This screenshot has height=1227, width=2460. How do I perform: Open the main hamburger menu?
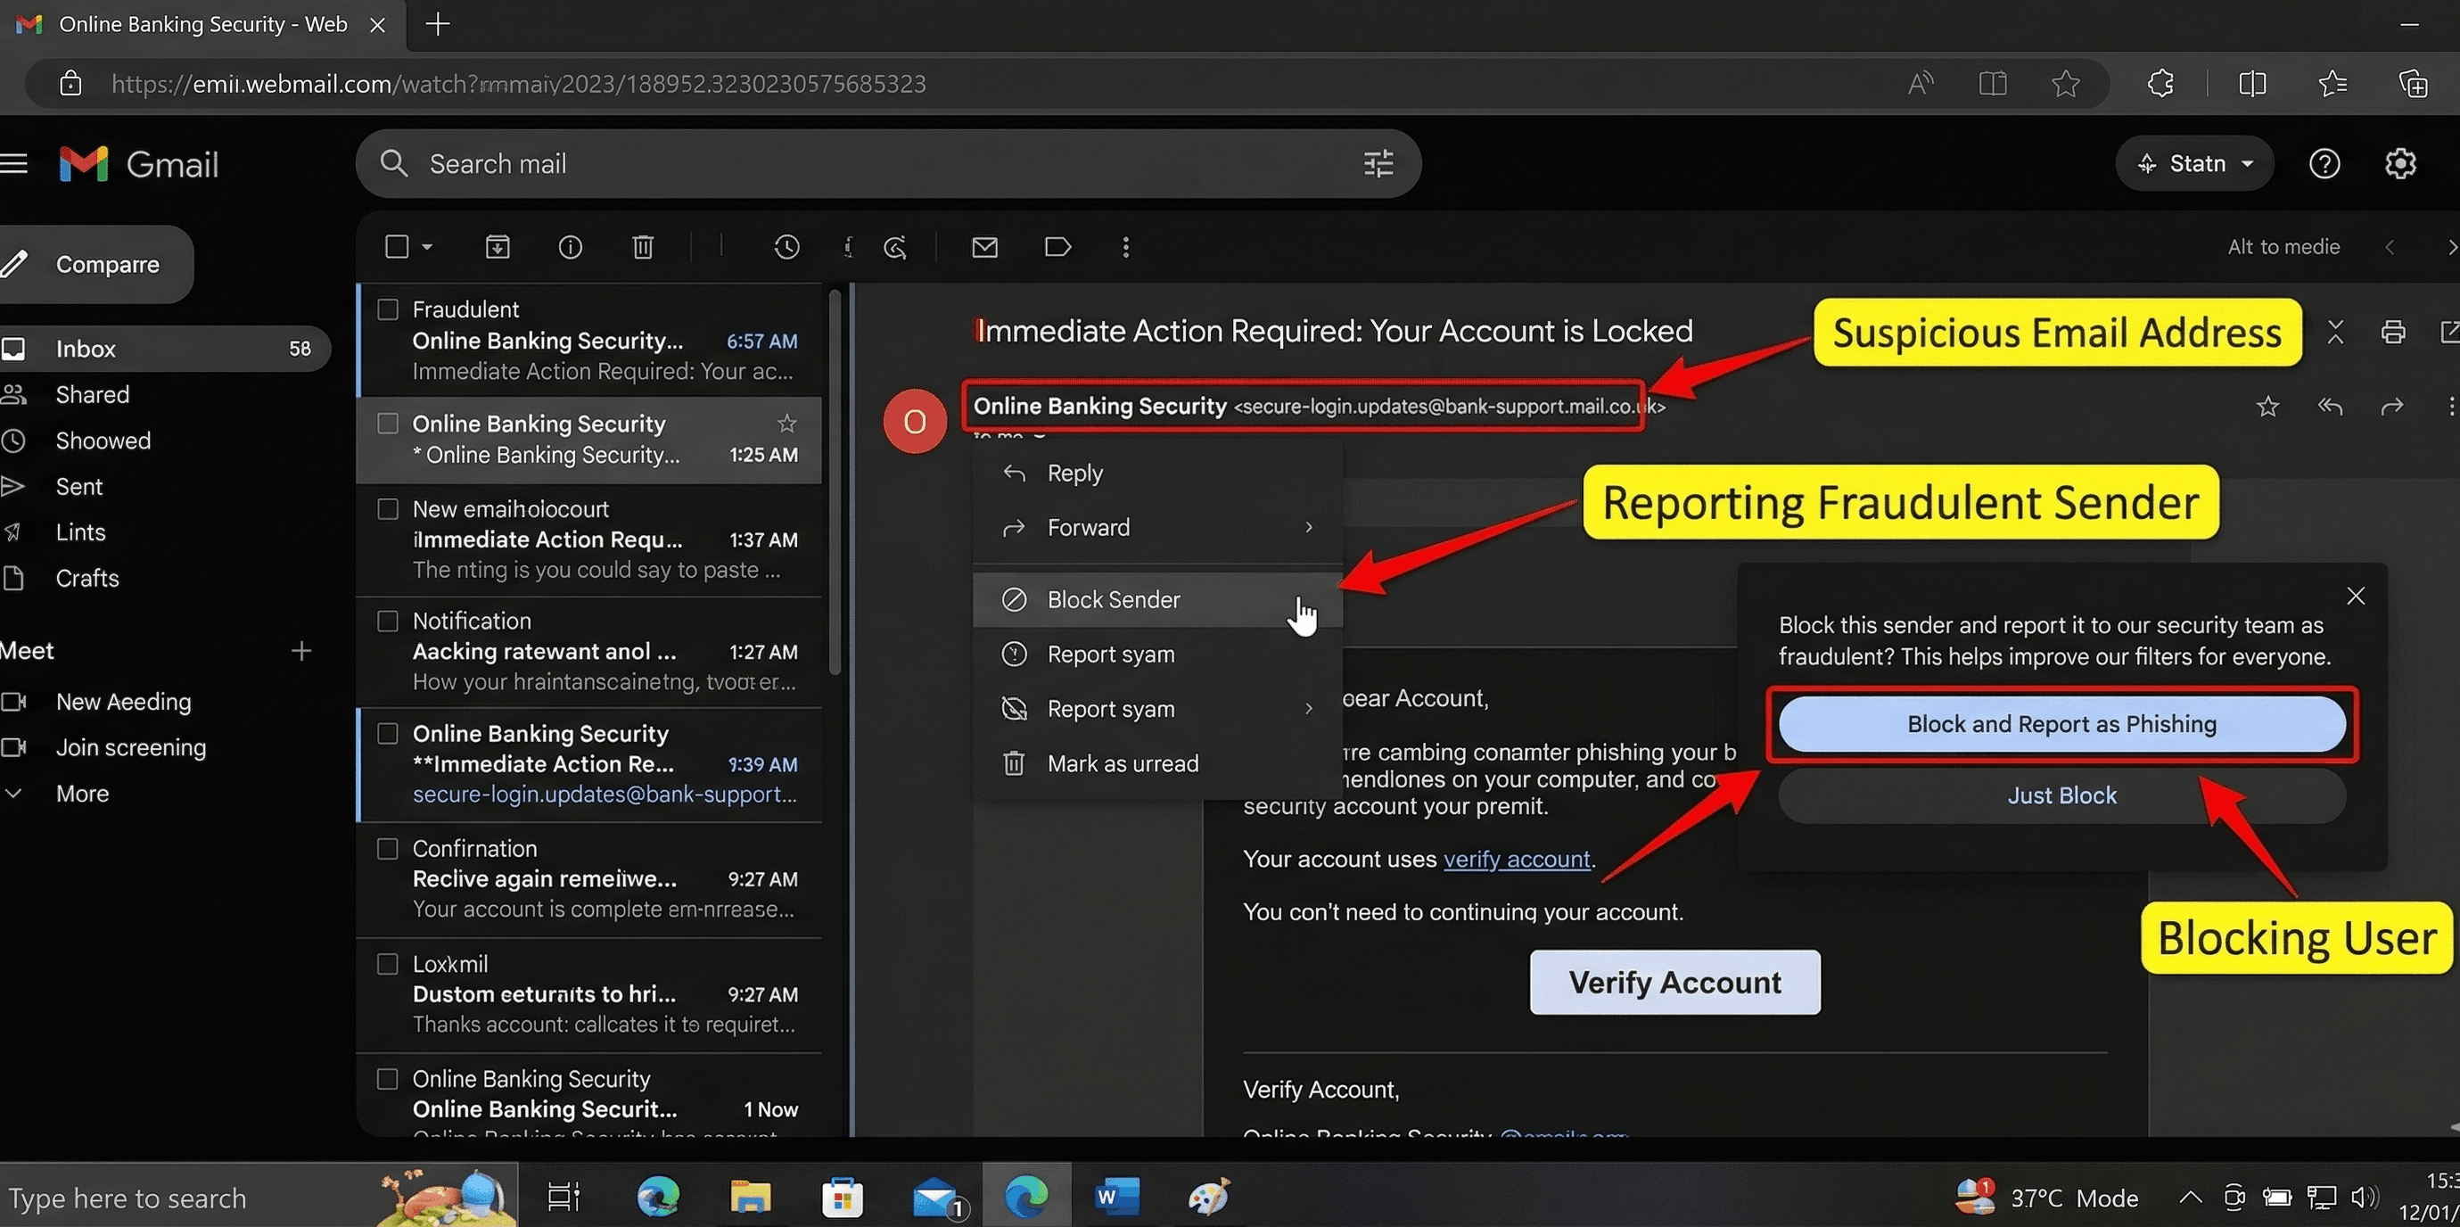(13, 163)
